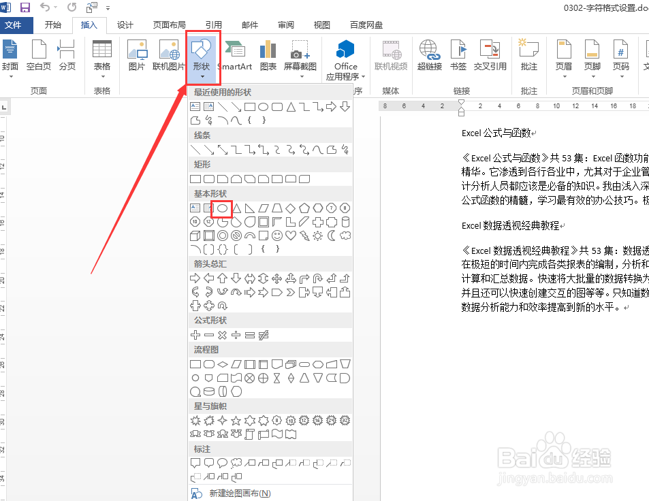Click the Picture (图片) insert icon
This screenshot has width=649, height=501.
tap(137, 56)
